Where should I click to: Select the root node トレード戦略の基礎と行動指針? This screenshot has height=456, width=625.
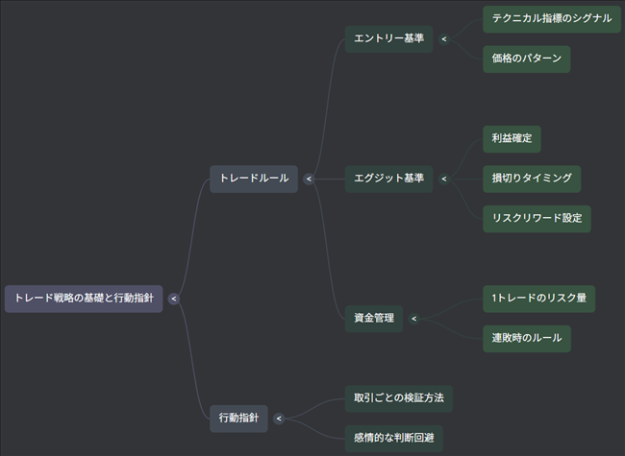point(84,299)
